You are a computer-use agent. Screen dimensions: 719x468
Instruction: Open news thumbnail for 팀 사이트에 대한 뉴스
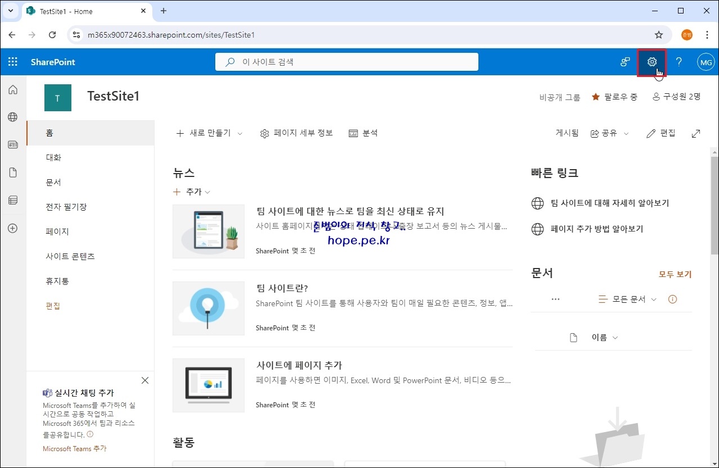[x=209, y=231]
